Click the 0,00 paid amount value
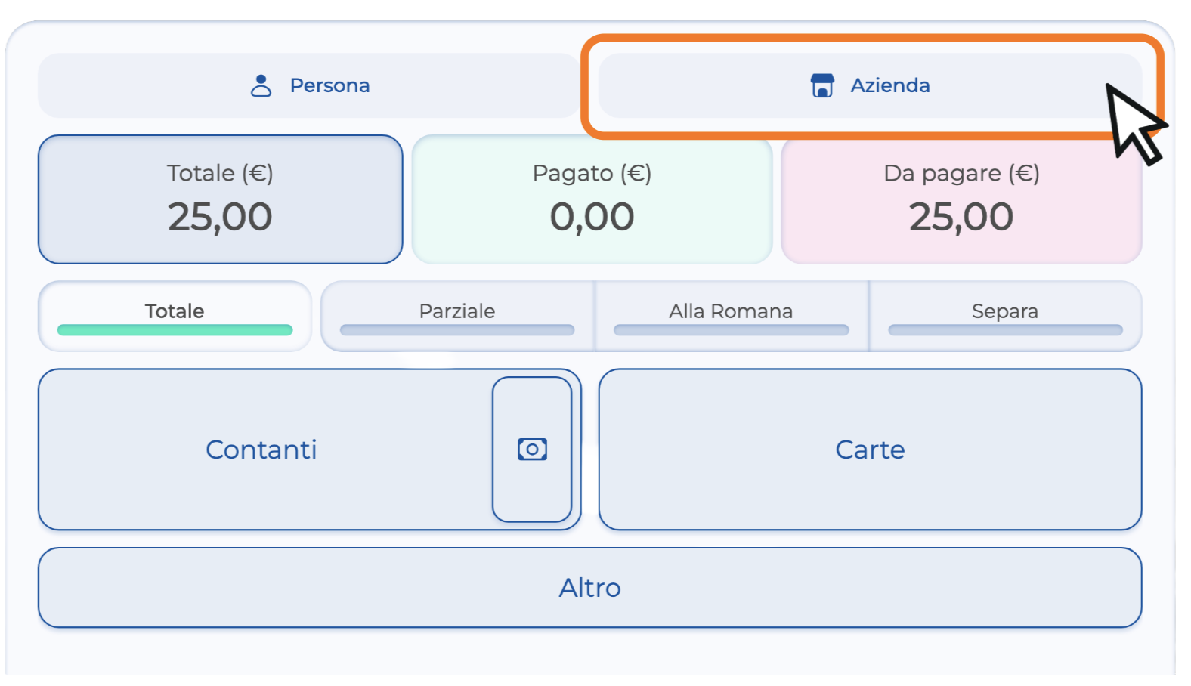This screenshot has width=1191, height=686. [592, 218]
